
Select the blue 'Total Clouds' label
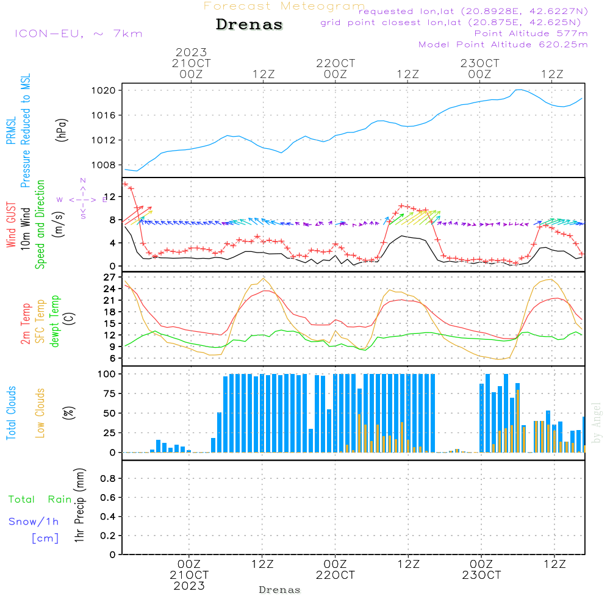(11, 413)
